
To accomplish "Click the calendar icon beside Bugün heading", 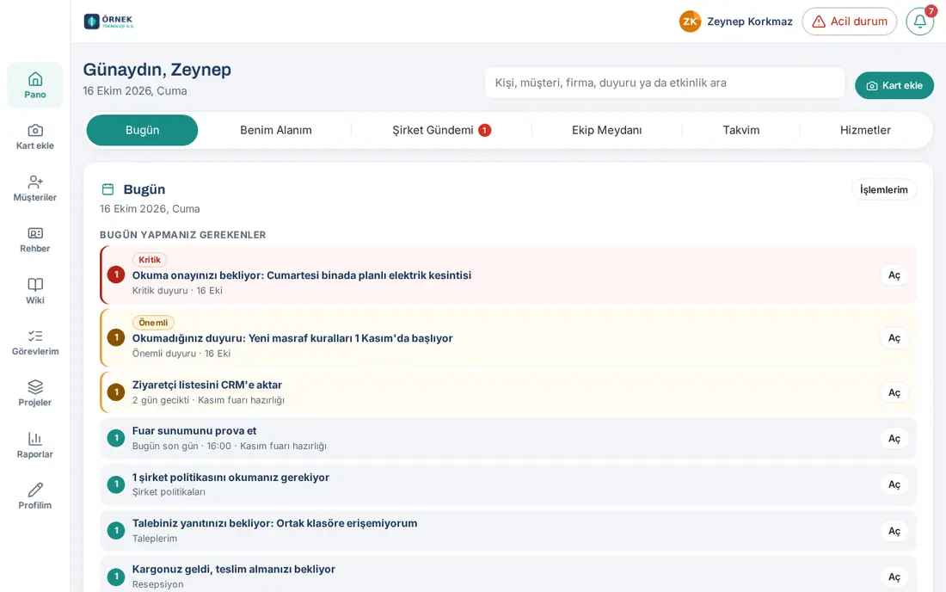I will point(108,189).
